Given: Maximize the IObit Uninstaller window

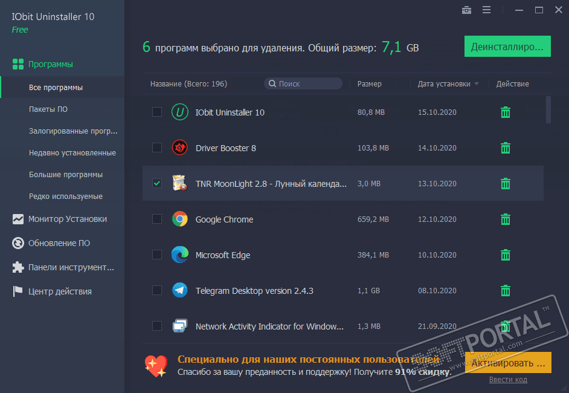Looking at the screenshot, I should click(539, 10).
